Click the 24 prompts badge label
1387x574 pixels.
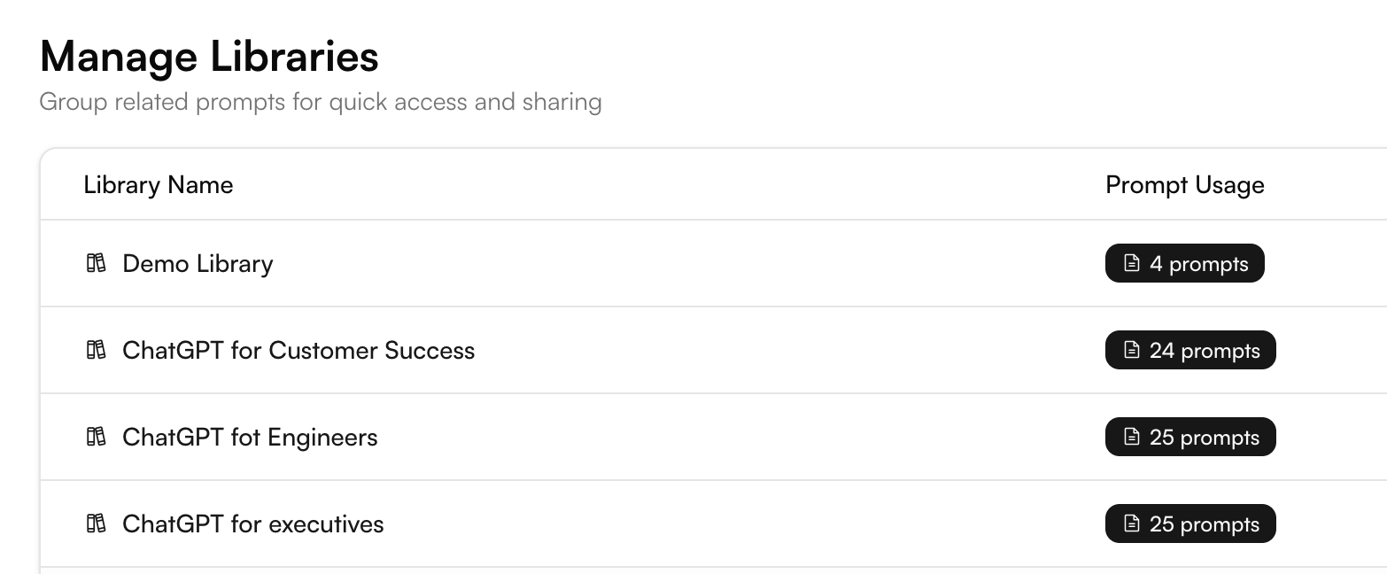pyautogui.click(x=1204, y=351)
